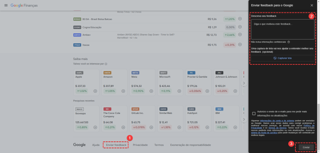The image size is (320, 153).
Task: Click Itaúsa -0,31% change badge
Action: click(230, 45)
